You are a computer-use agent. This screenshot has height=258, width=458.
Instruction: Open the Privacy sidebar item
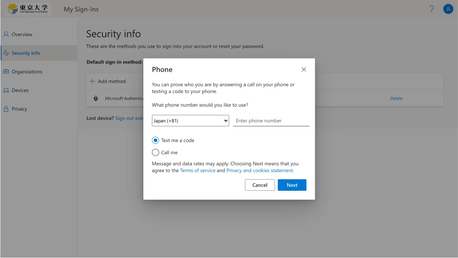pos(19,109)
